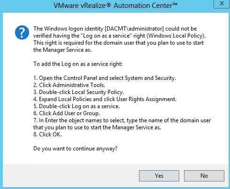The height and width of the screenshot is (189, 230).
Task: Click step 2 Administrative Tools line
Action: 69,85
